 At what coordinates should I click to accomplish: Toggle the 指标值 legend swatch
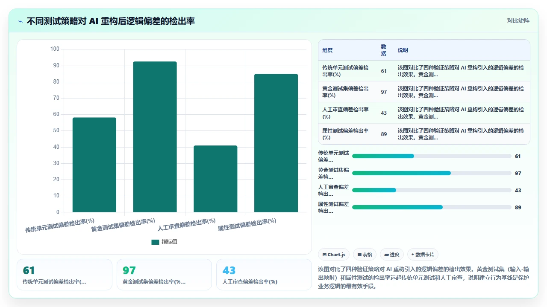point(155,242)
